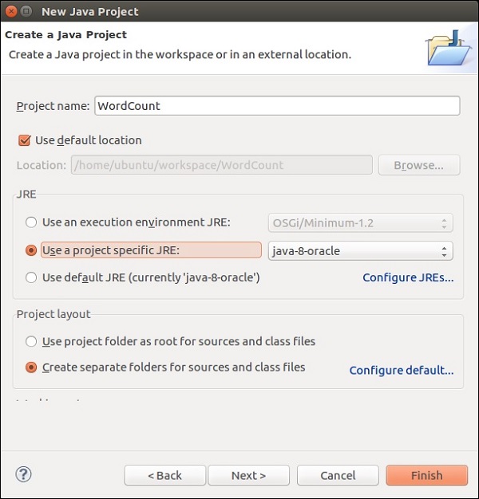The width and height of the screenshot is (479, 499).
Task: Click into the Project name text field
Action: click(276, 105)
